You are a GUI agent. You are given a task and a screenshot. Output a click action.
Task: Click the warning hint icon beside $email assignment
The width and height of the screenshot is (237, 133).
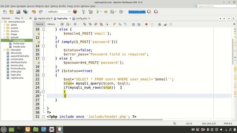click(39, 34)
